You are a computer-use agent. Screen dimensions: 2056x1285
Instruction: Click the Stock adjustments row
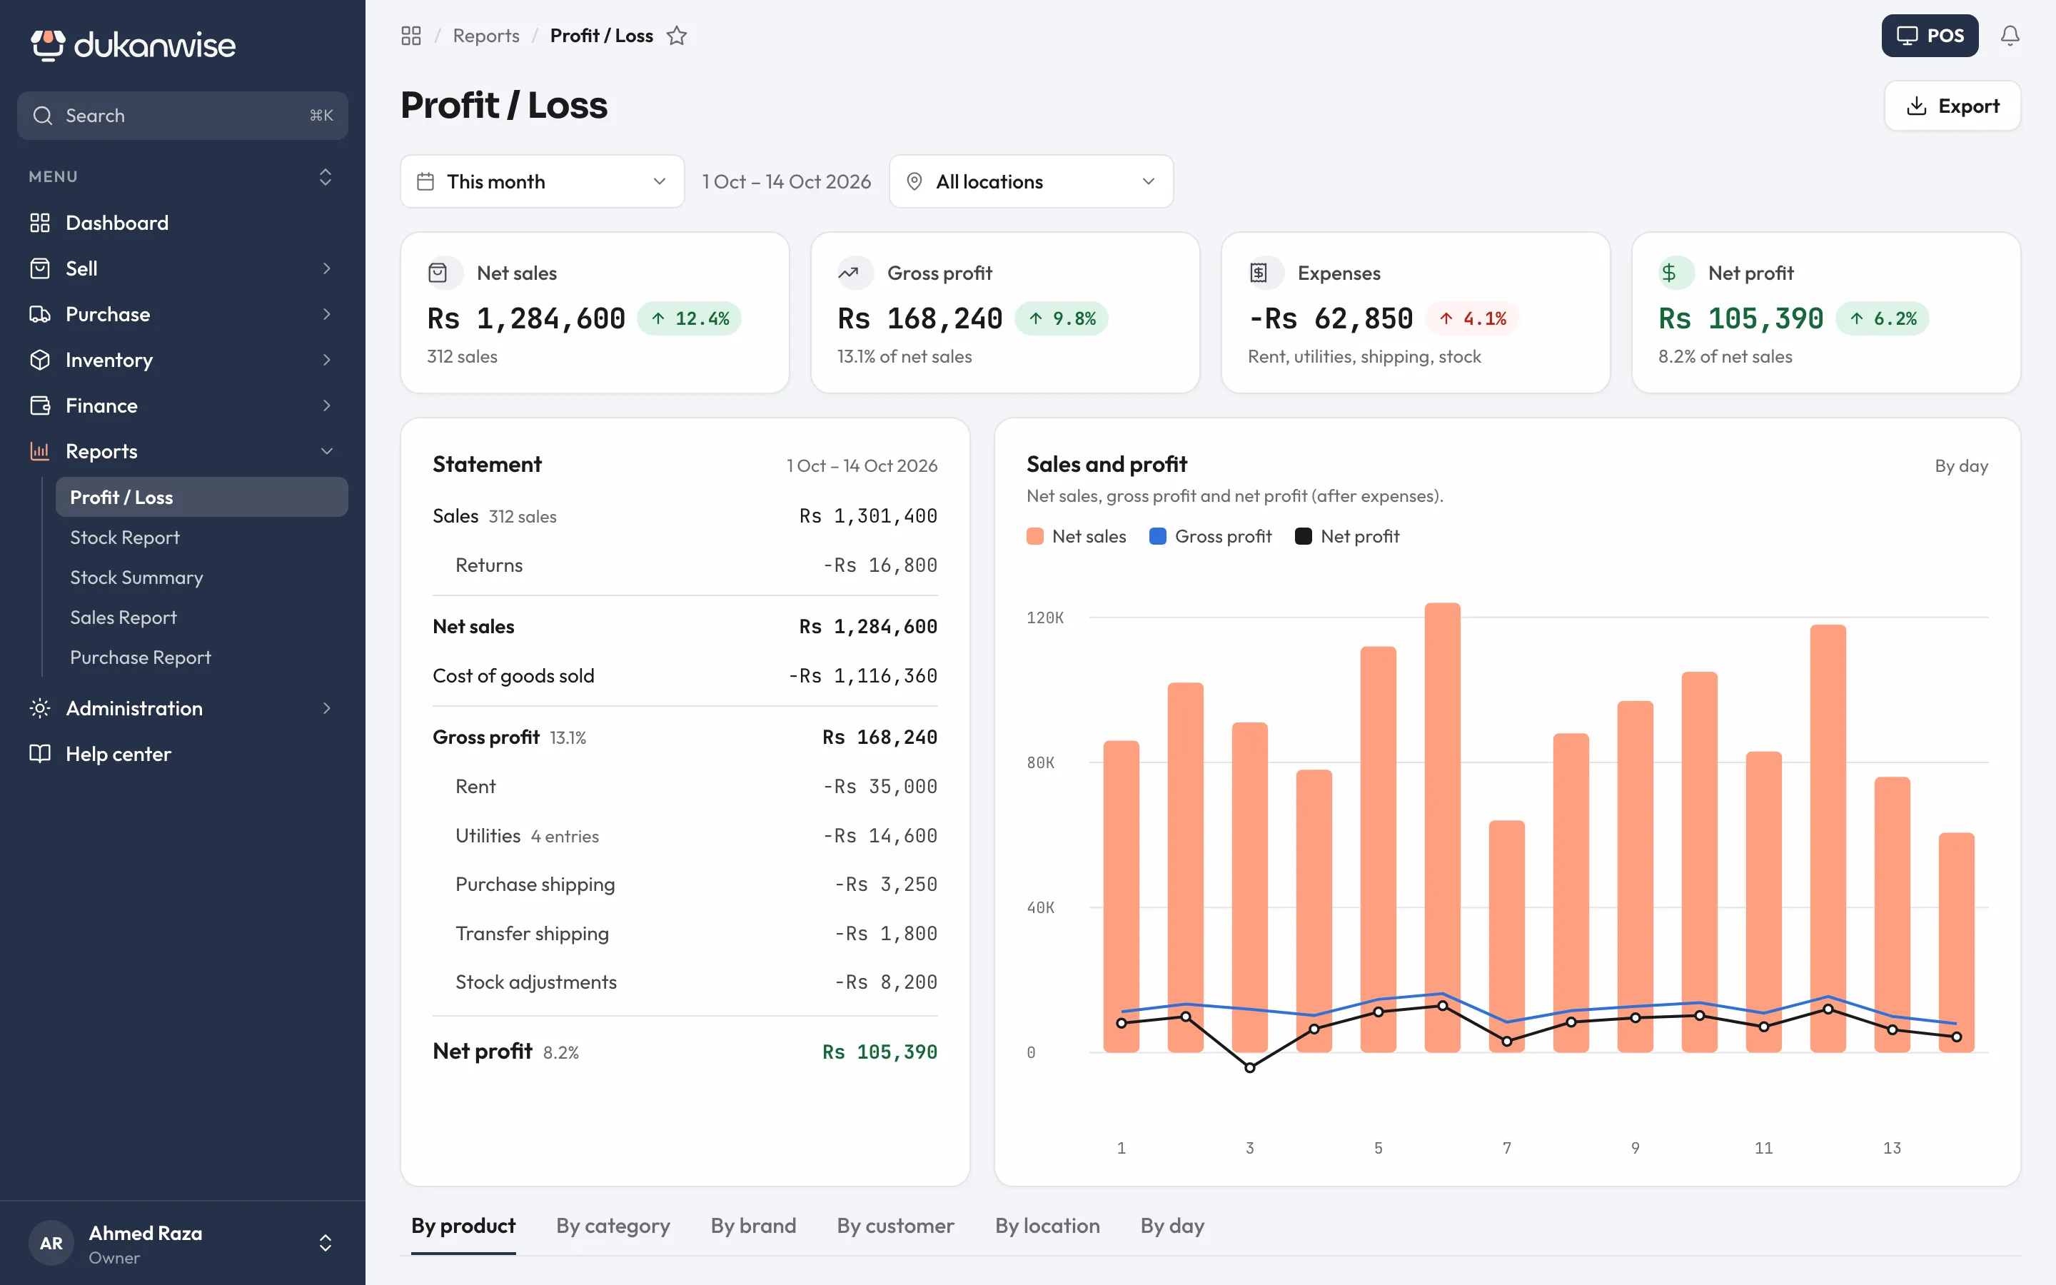(685, 982)
